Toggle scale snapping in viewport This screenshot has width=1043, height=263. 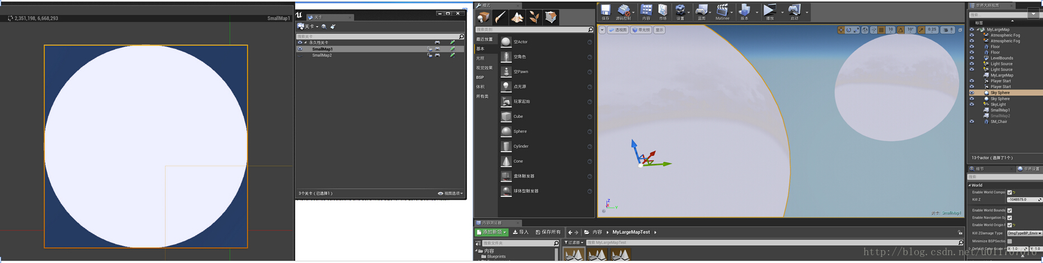coord(921,30)
